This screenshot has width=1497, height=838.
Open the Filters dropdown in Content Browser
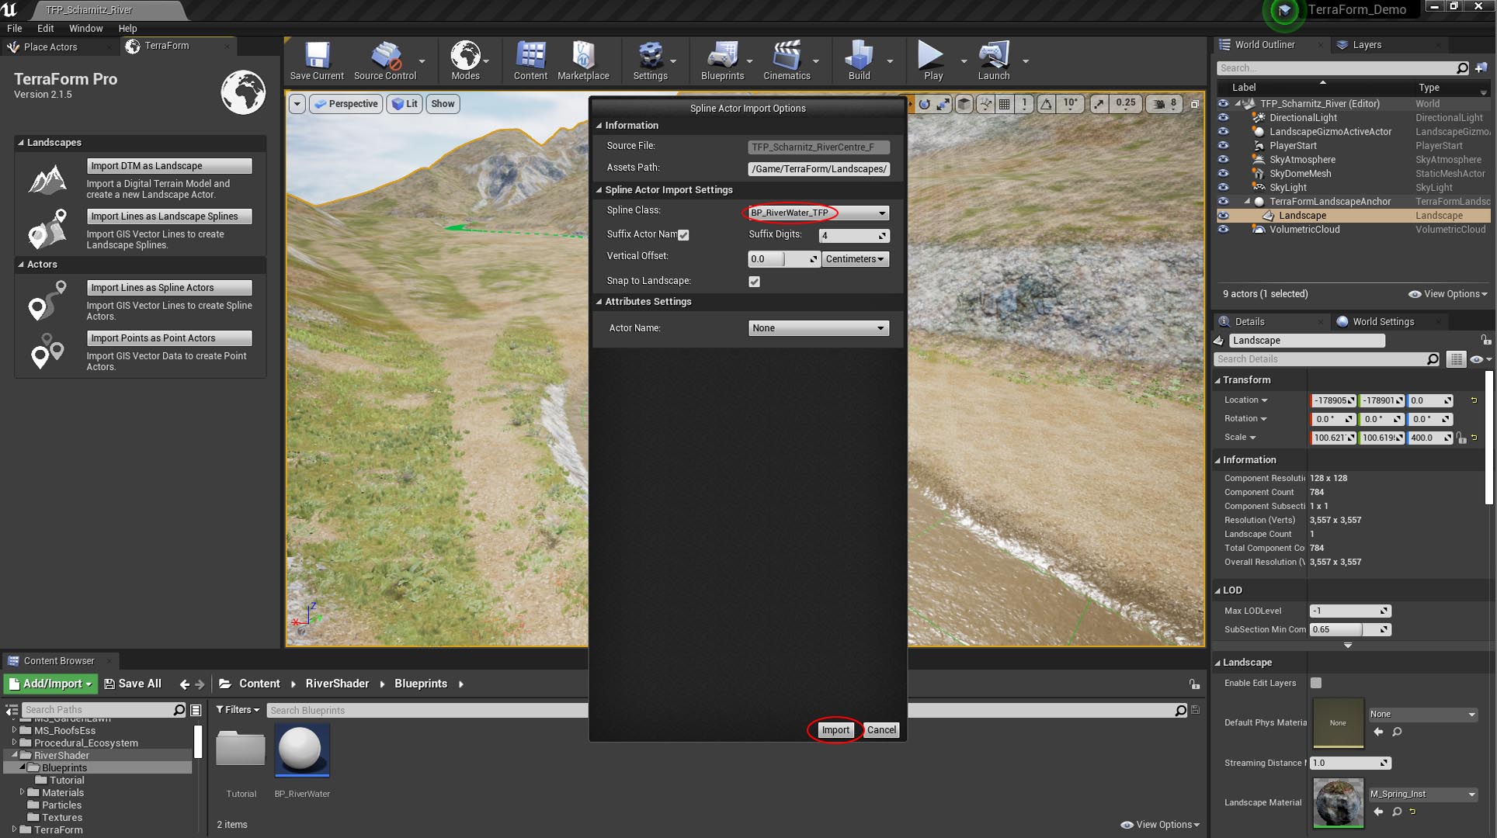click(238, 710)
